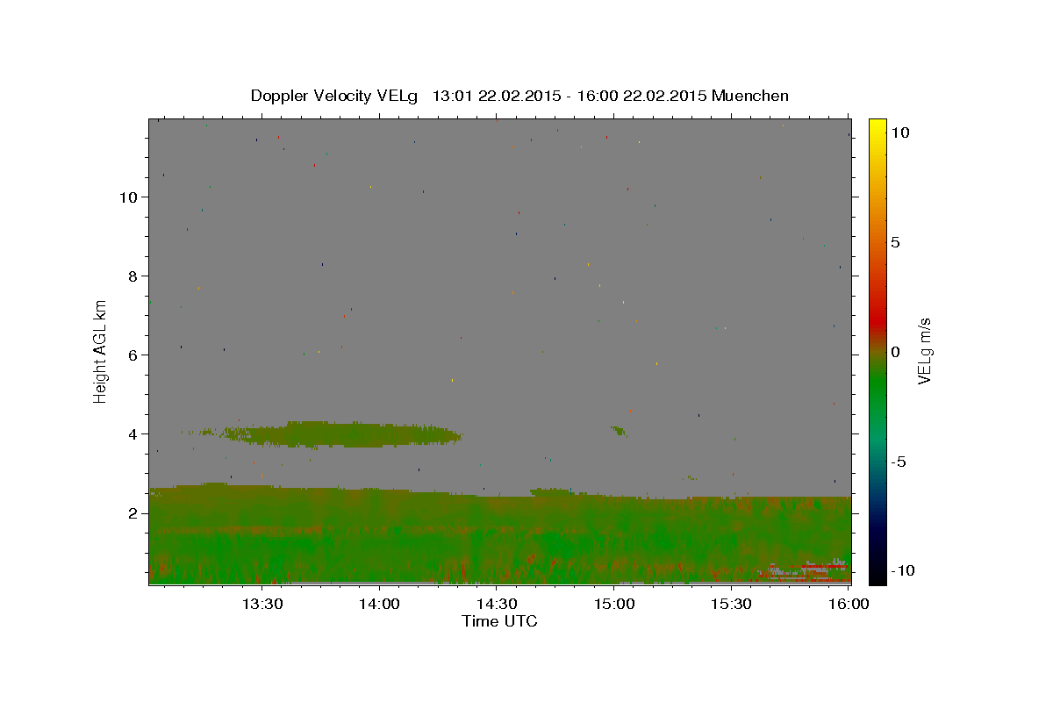Click the colorbar tick label 10

(x=899, y=132)
